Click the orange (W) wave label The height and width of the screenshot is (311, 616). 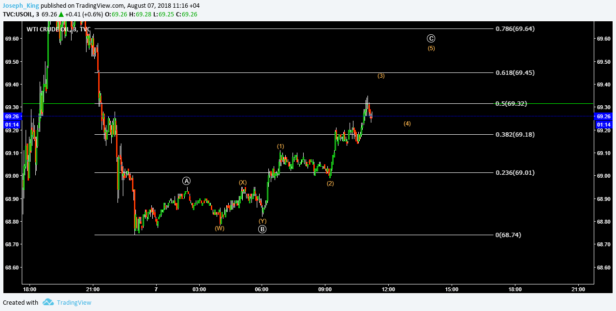[x=220, y=228]
